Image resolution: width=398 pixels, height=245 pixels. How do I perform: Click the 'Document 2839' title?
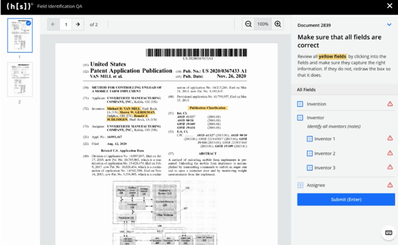coord(314,25)
